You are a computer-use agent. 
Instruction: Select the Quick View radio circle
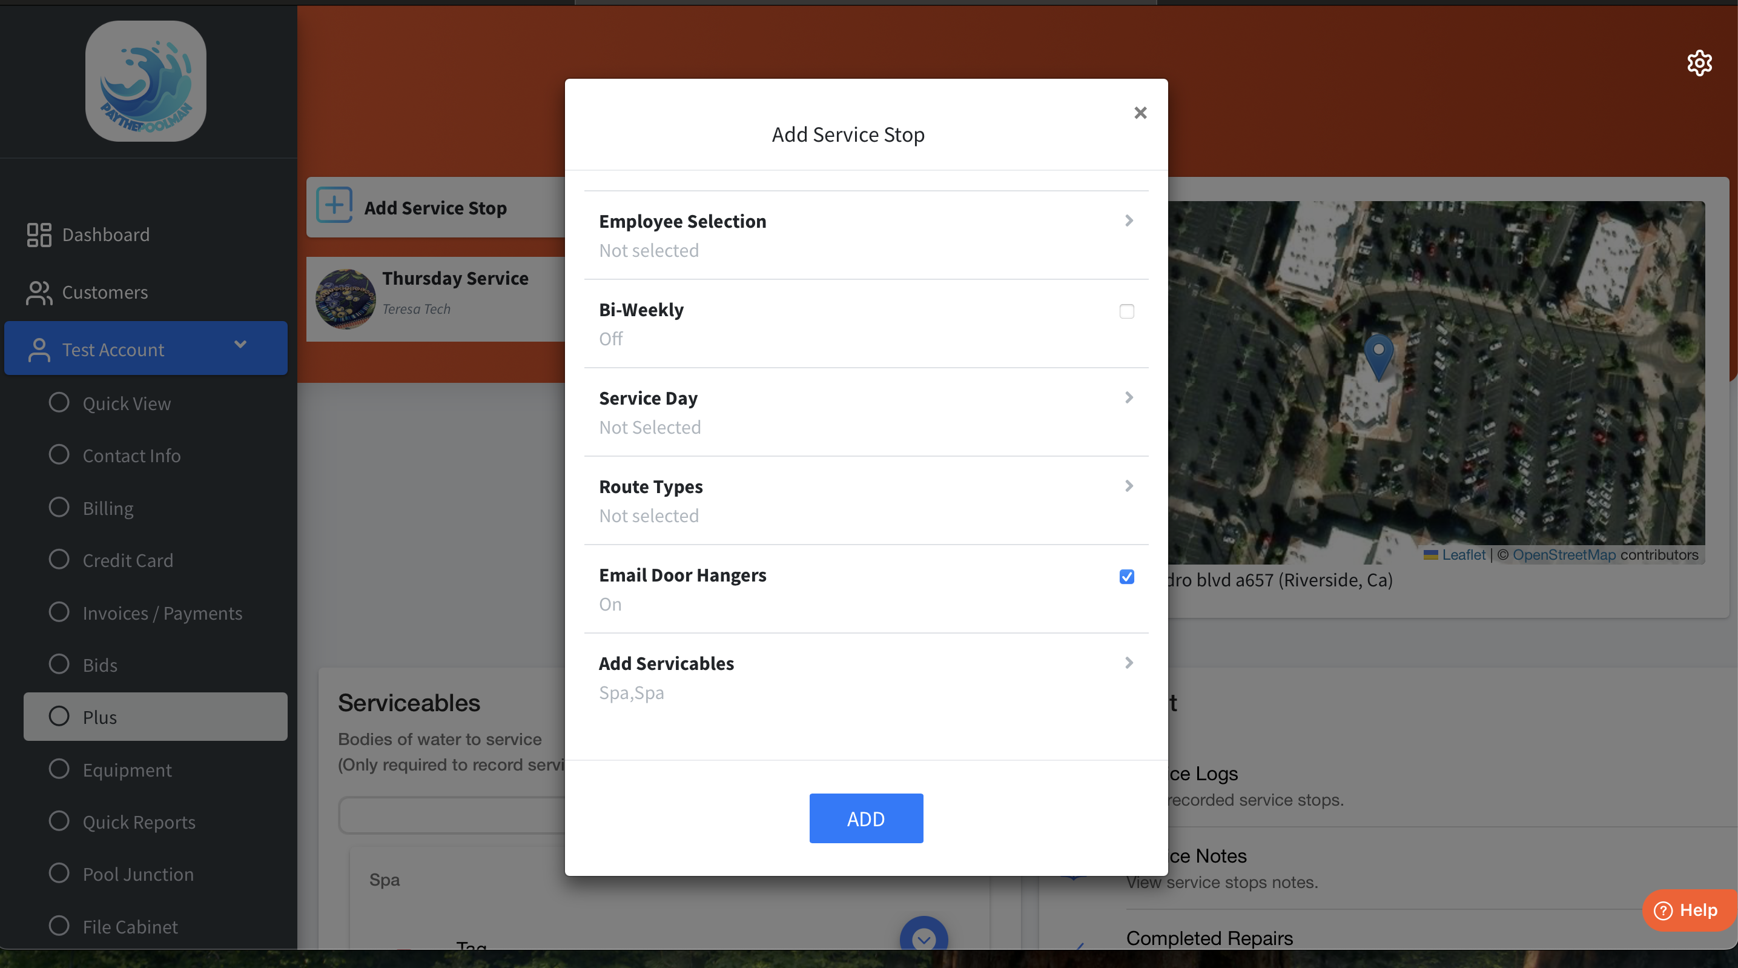[59, 403]
